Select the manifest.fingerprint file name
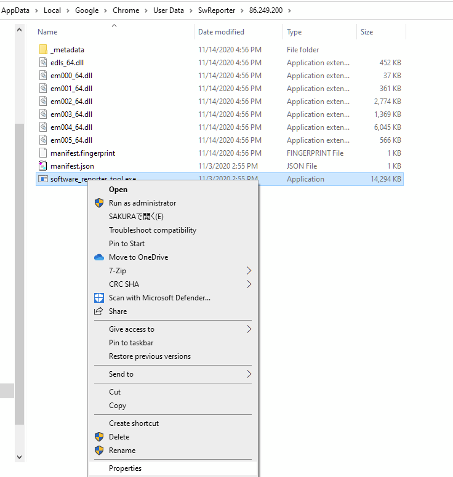 (82, 153)
